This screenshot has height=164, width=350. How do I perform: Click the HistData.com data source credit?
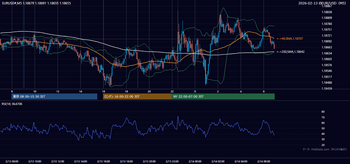(x=325, y=149)
